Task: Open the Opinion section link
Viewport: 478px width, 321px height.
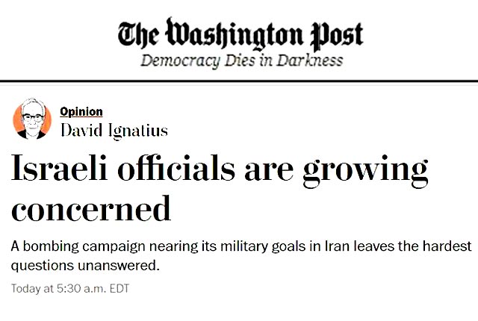Action: [x=81, y=111]
